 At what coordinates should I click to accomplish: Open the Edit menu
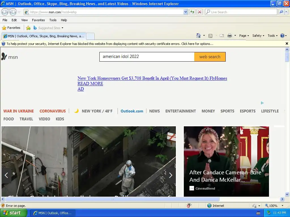[x=14, y=20]
